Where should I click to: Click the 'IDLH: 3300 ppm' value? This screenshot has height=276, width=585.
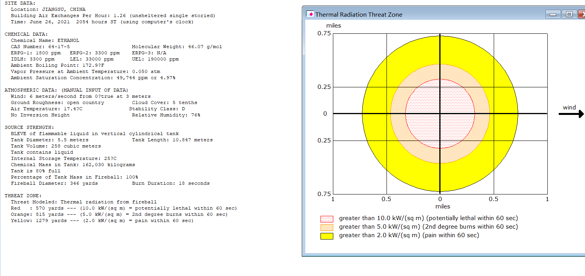(x=33, y=59)
